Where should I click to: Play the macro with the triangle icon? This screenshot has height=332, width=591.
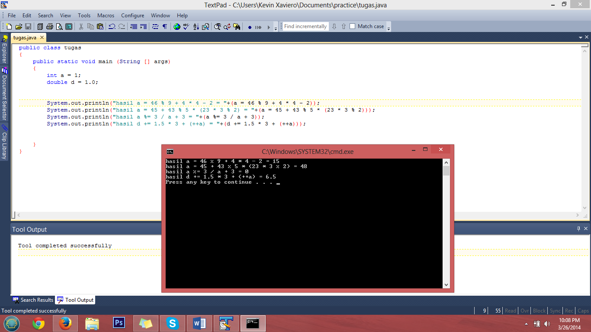[x=269, y=27]
